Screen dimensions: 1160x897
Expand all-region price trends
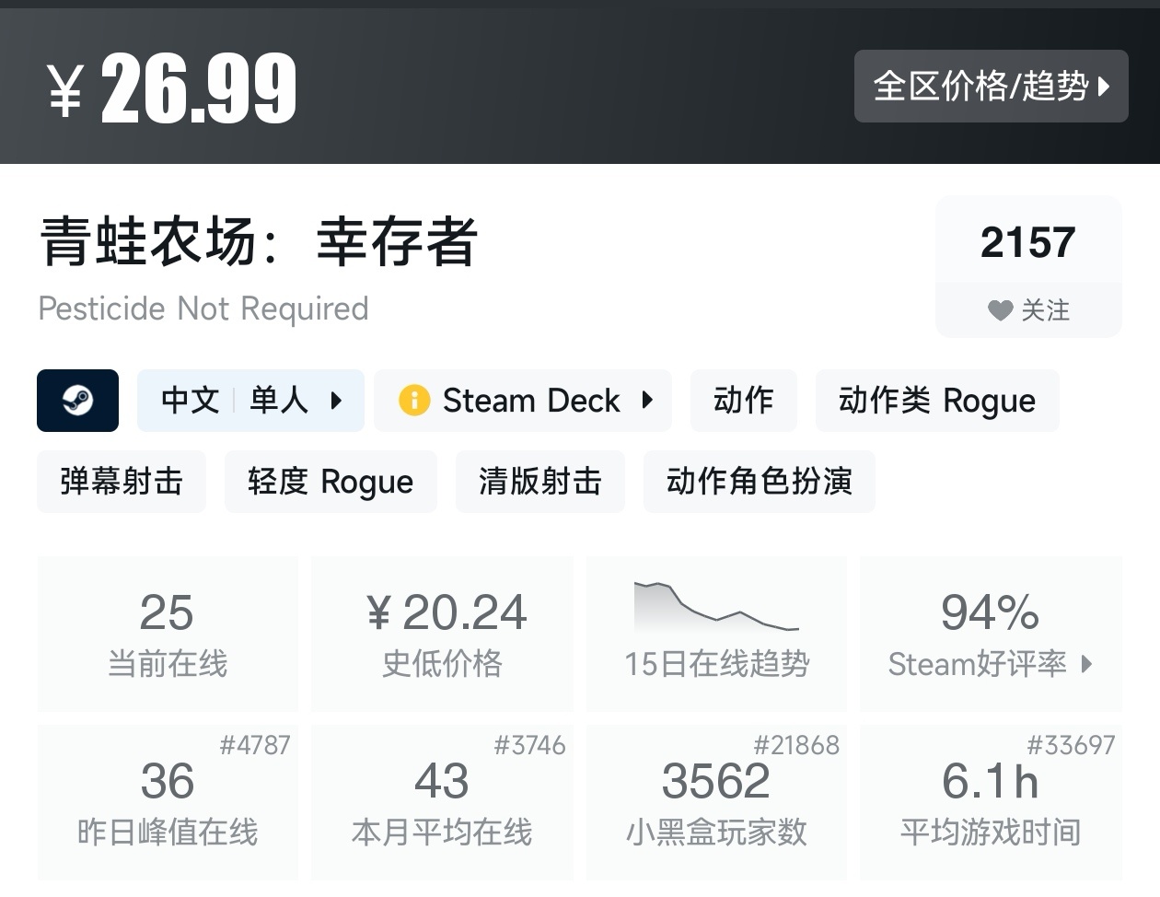point(991,87)
